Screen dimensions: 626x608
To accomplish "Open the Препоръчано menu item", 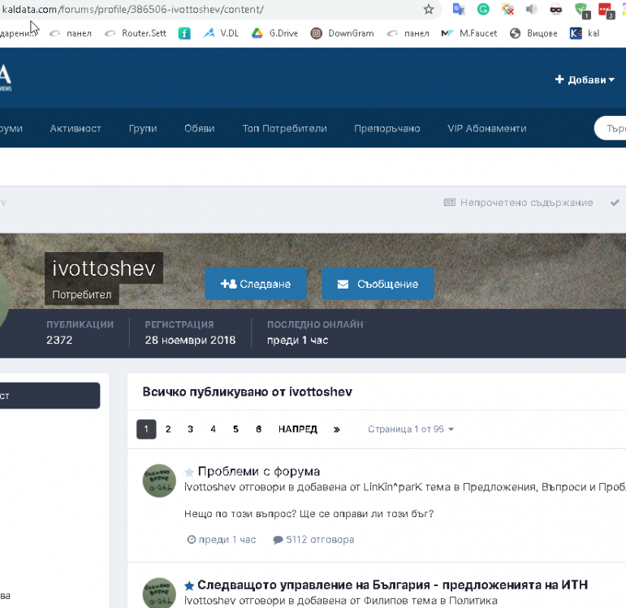I will [x=386, y=128].
